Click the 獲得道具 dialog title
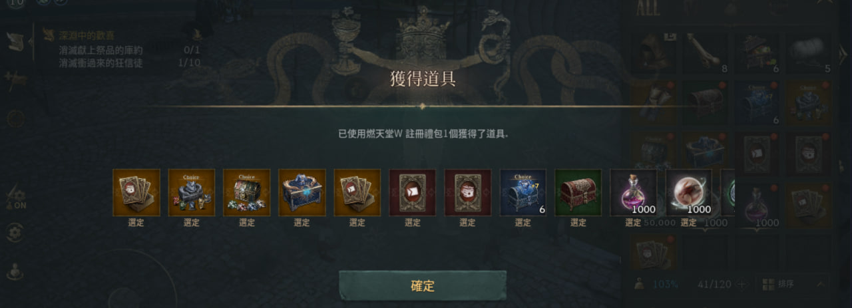This screenshot has width=852, height=308. (x=423, y=78)
